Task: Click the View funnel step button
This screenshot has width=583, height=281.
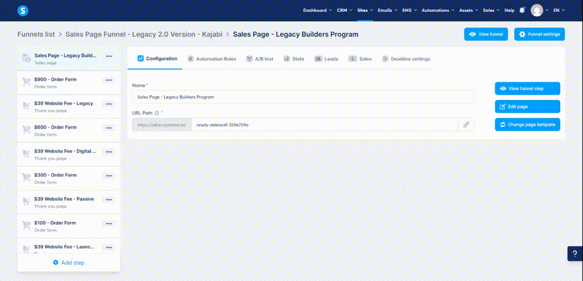Action: (527, 89)
